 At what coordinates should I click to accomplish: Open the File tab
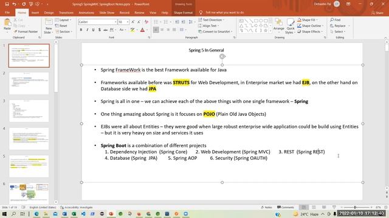click(x=7, y=12)
